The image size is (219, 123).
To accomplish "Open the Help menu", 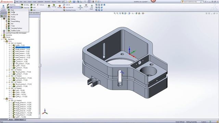I will [x=59, y=2].
